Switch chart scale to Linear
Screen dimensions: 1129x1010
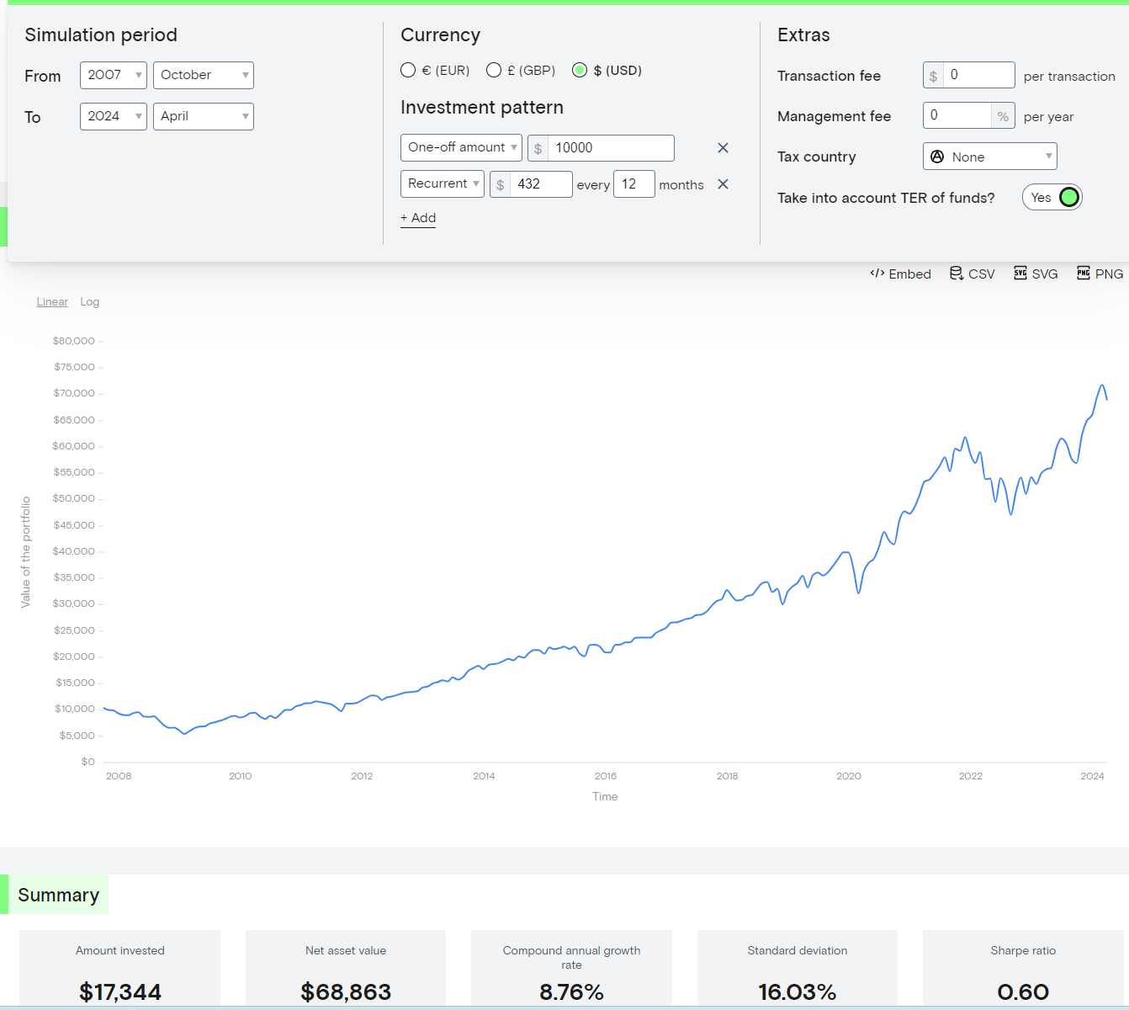point(52,301)
